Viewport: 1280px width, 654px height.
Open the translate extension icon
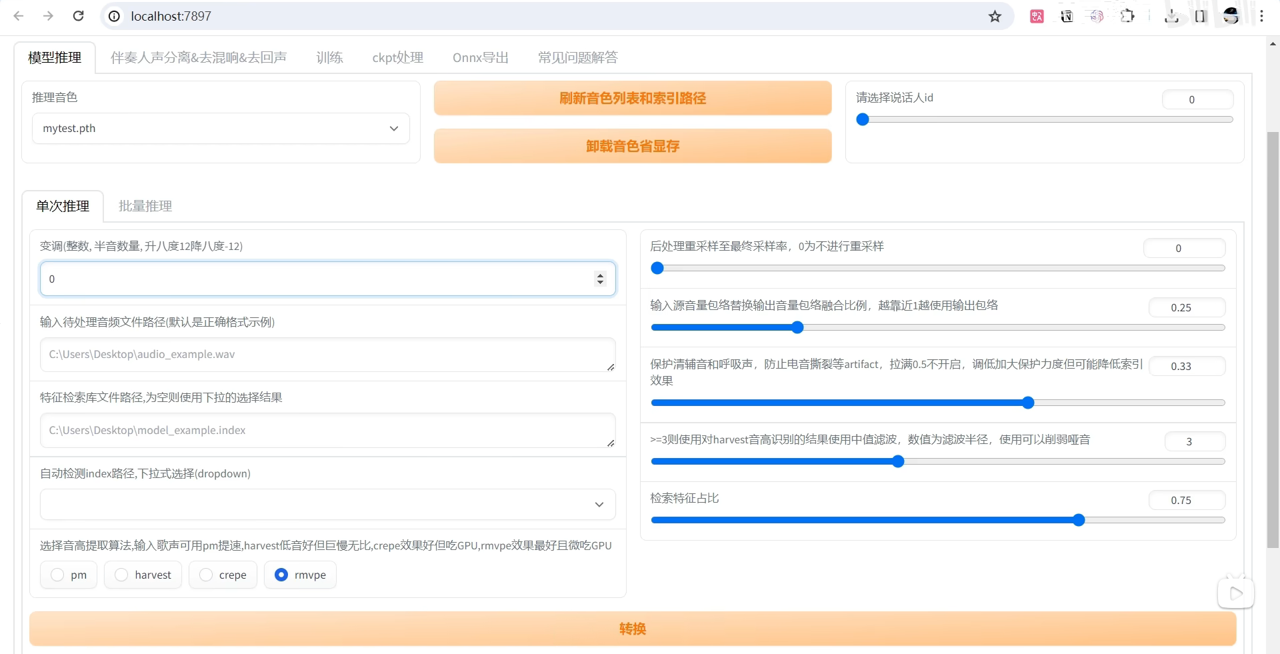pyautogui.click(x=1037, y=16)
